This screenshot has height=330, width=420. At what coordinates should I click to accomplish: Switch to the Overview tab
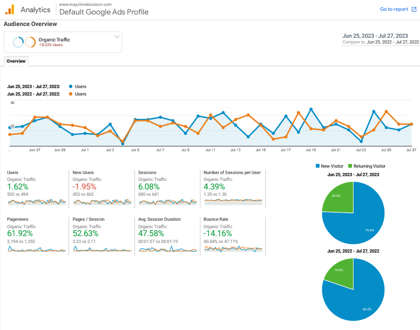coord(16,61)
